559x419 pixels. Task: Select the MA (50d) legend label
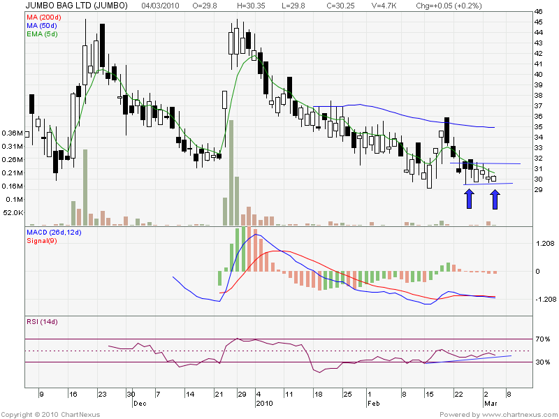[42, 26]
